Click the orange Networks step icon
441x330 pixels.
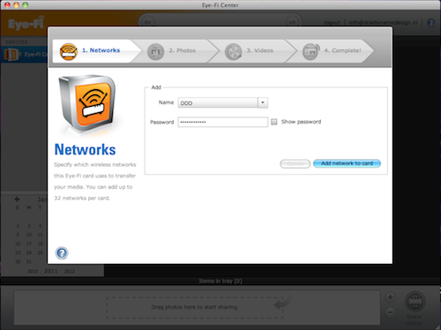68,51
